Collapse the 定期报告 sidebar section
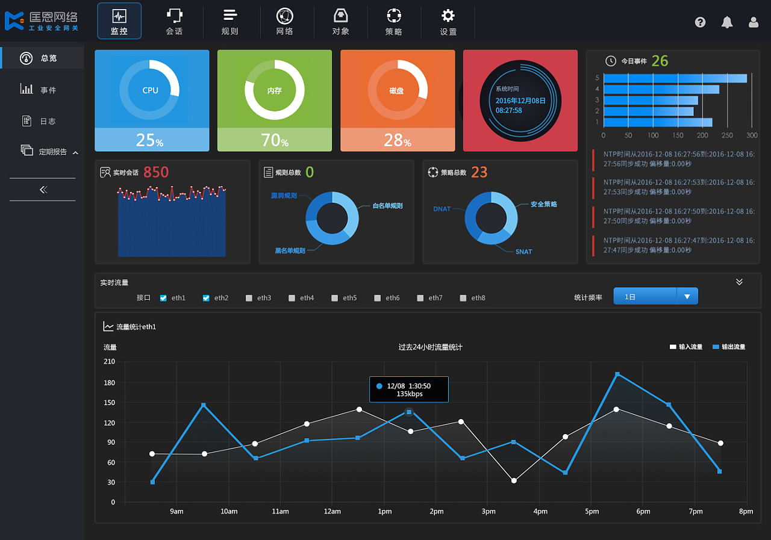The height and width of the screenshot is (540, 771). pos(75,153)
